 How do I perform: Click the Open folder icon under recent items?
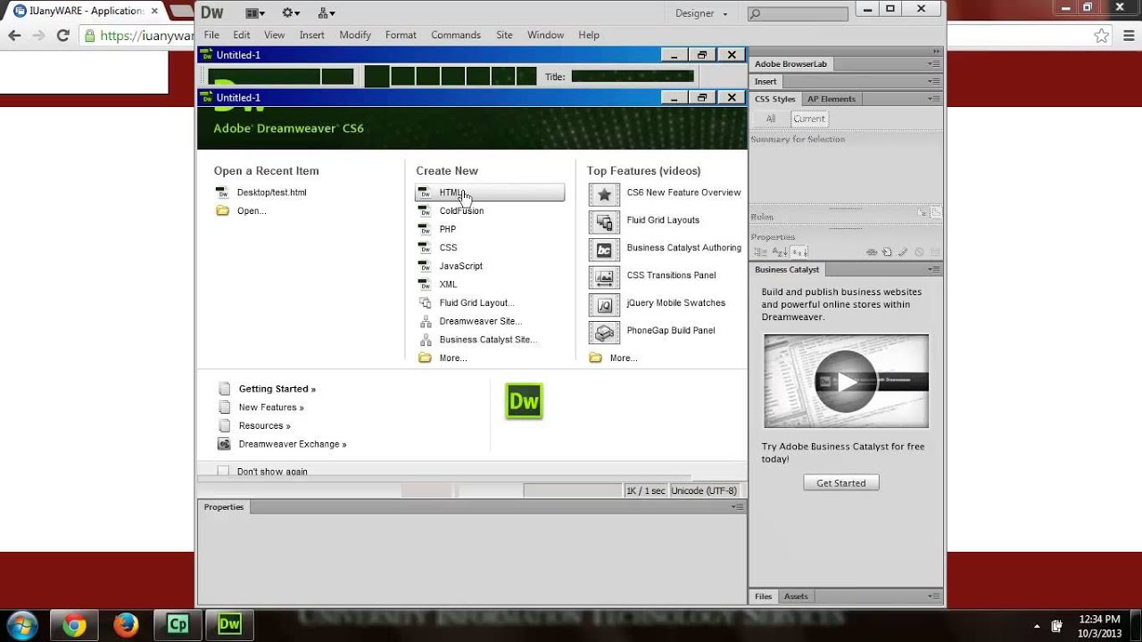click(x=222, y=211)
